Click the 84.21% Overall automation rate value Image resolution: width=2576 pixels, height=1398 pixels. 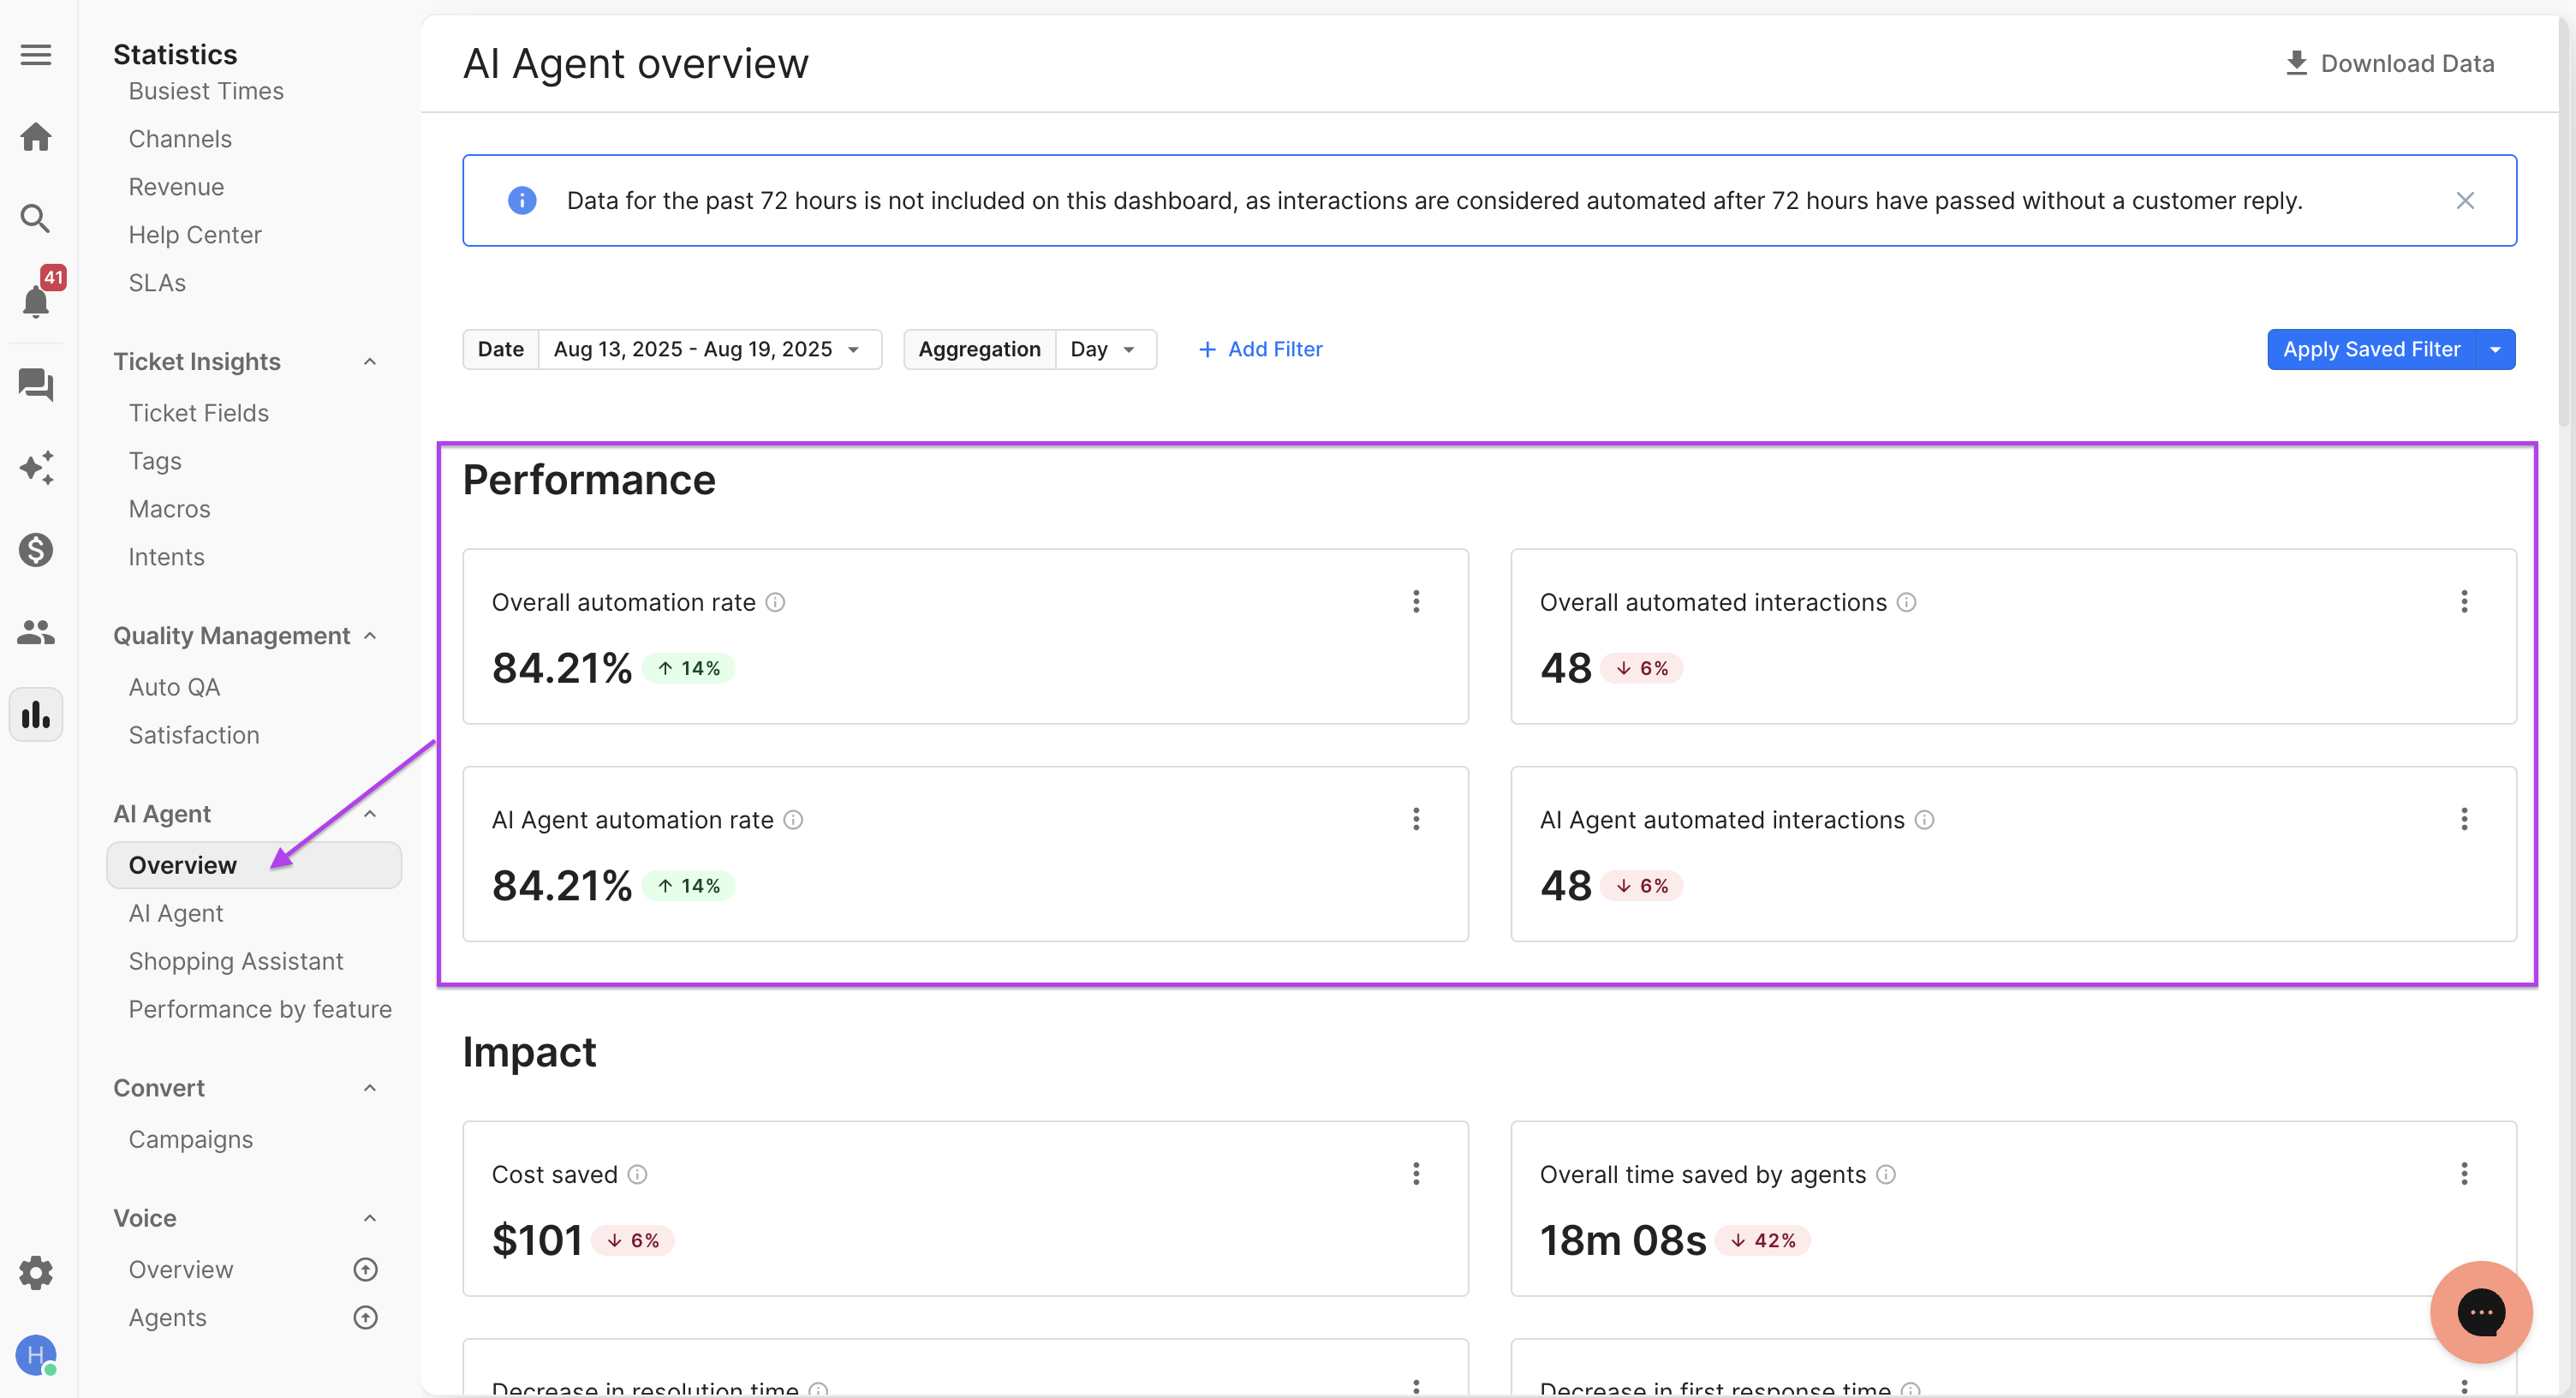(x=562, y=668)
